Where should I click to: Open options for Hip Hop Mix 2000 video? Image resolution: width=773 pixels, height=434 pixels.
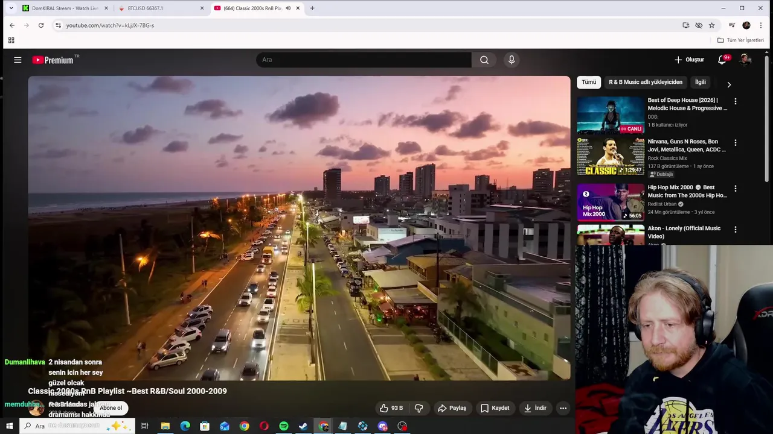pyautogui.click(x=735, y=189)
